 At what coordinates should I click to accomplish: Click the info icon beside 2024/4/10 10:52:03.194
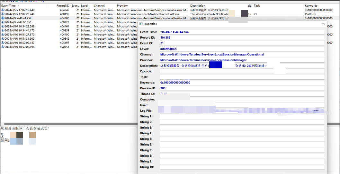3,47
